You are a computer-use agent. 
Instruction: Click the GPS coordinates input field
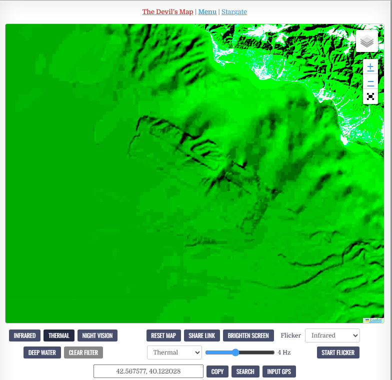click(148, 371)
